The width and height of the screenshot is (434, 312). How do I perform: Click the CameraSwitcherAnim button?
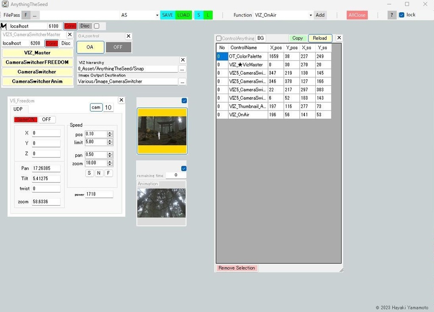pos(37,81)
